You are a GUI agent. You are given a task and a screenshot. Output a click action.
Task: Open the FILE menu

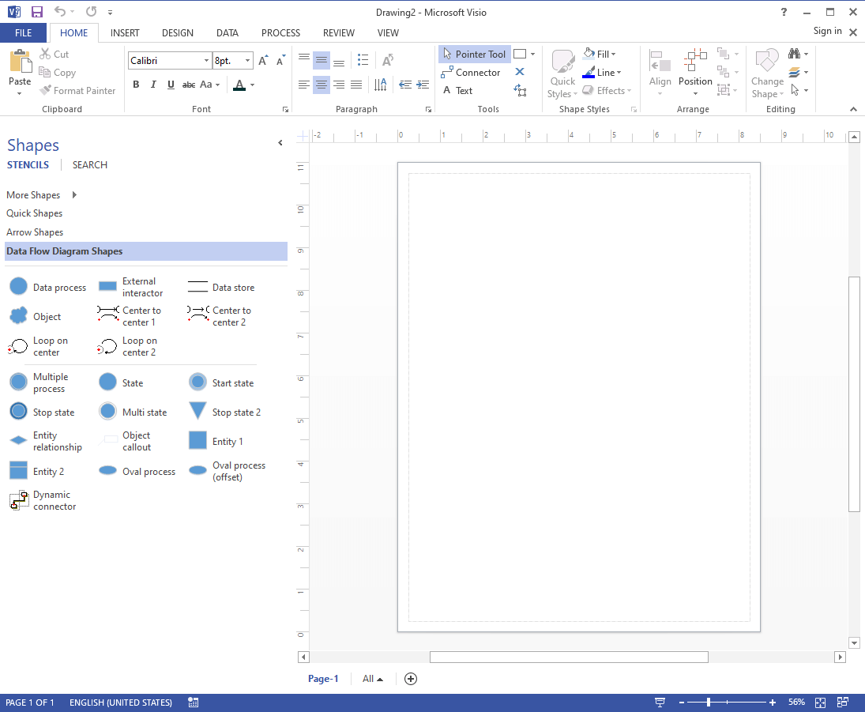coord(24,32)
